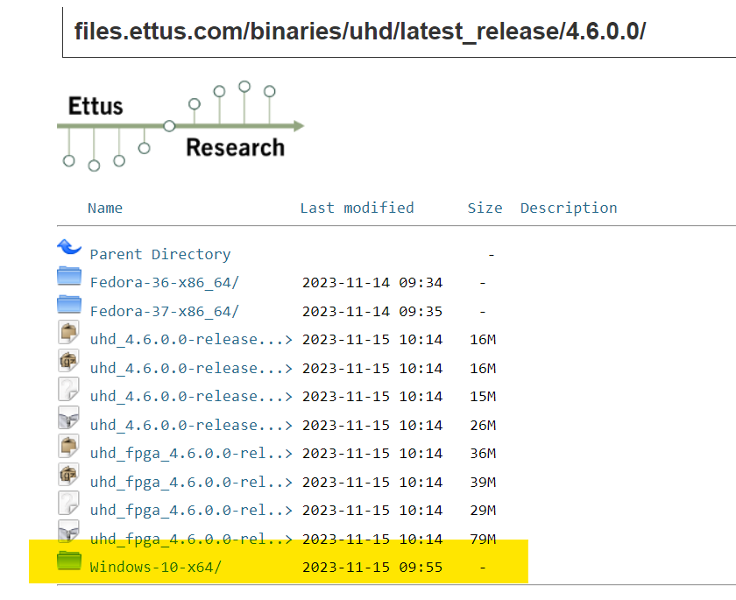Image resolution: width=736 pixels, height=600 pixels.
Task: Open the Windows-10-x64/ folder link
Action: [x=155, y=568]
